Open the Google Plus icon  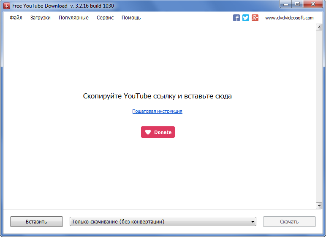pos(255,18)
